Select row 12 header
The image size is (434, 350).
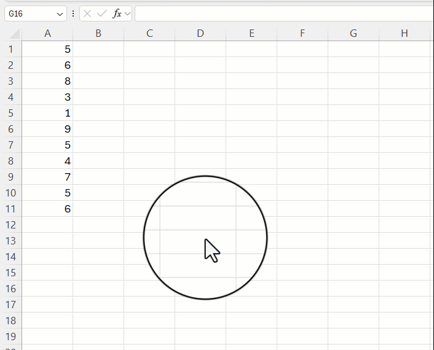(11, 225)
